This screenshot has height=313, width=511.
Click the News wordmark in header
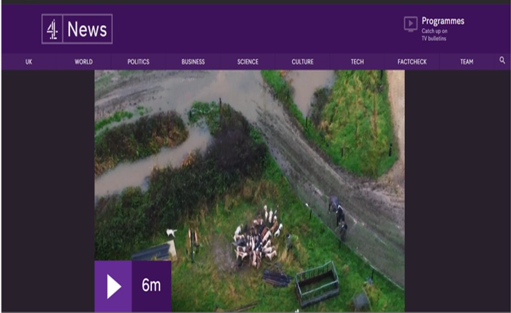(x=87, y=29)
